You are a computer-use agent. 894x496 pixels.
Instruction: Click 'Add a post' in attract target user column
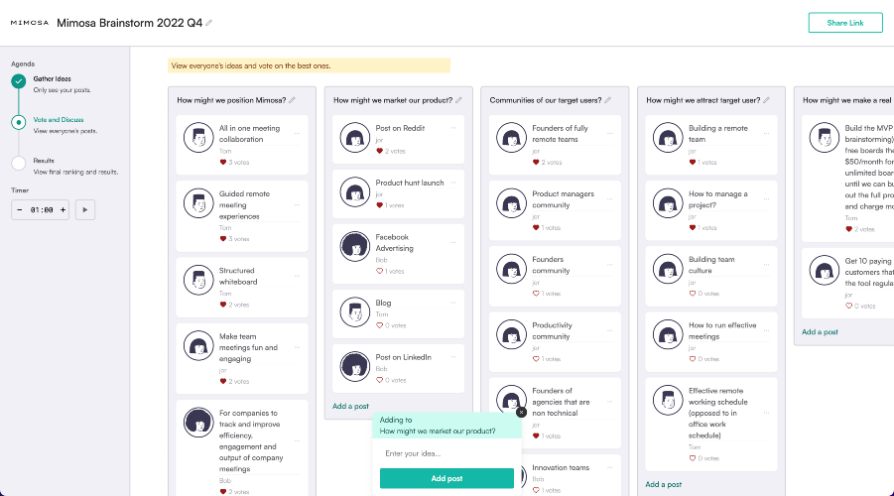(663, 485)
